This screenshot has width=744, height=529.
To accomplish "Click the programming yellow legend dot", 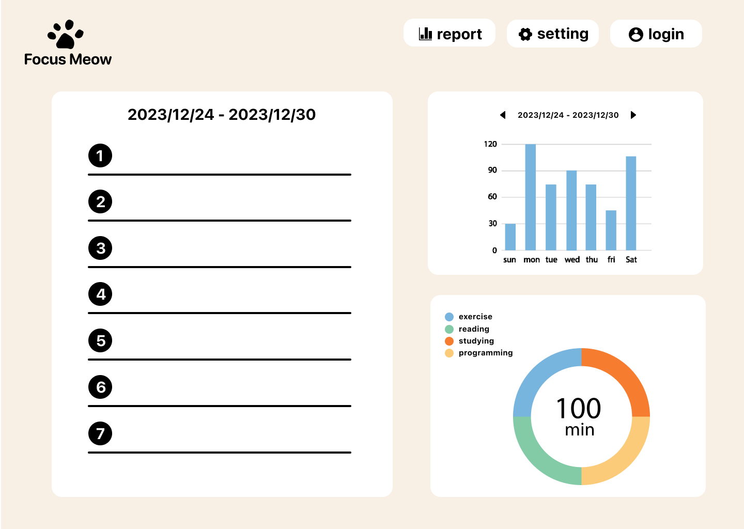I will click(449, 353).
